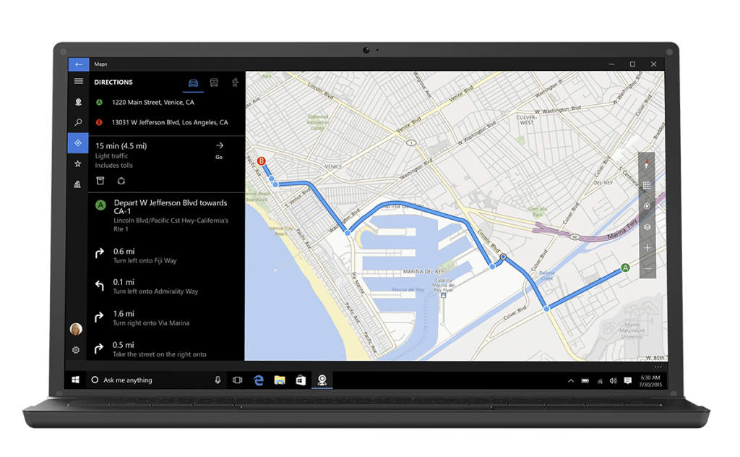Click the VENICE map label
Screen dimensions: 740x457
coord(333,166)
